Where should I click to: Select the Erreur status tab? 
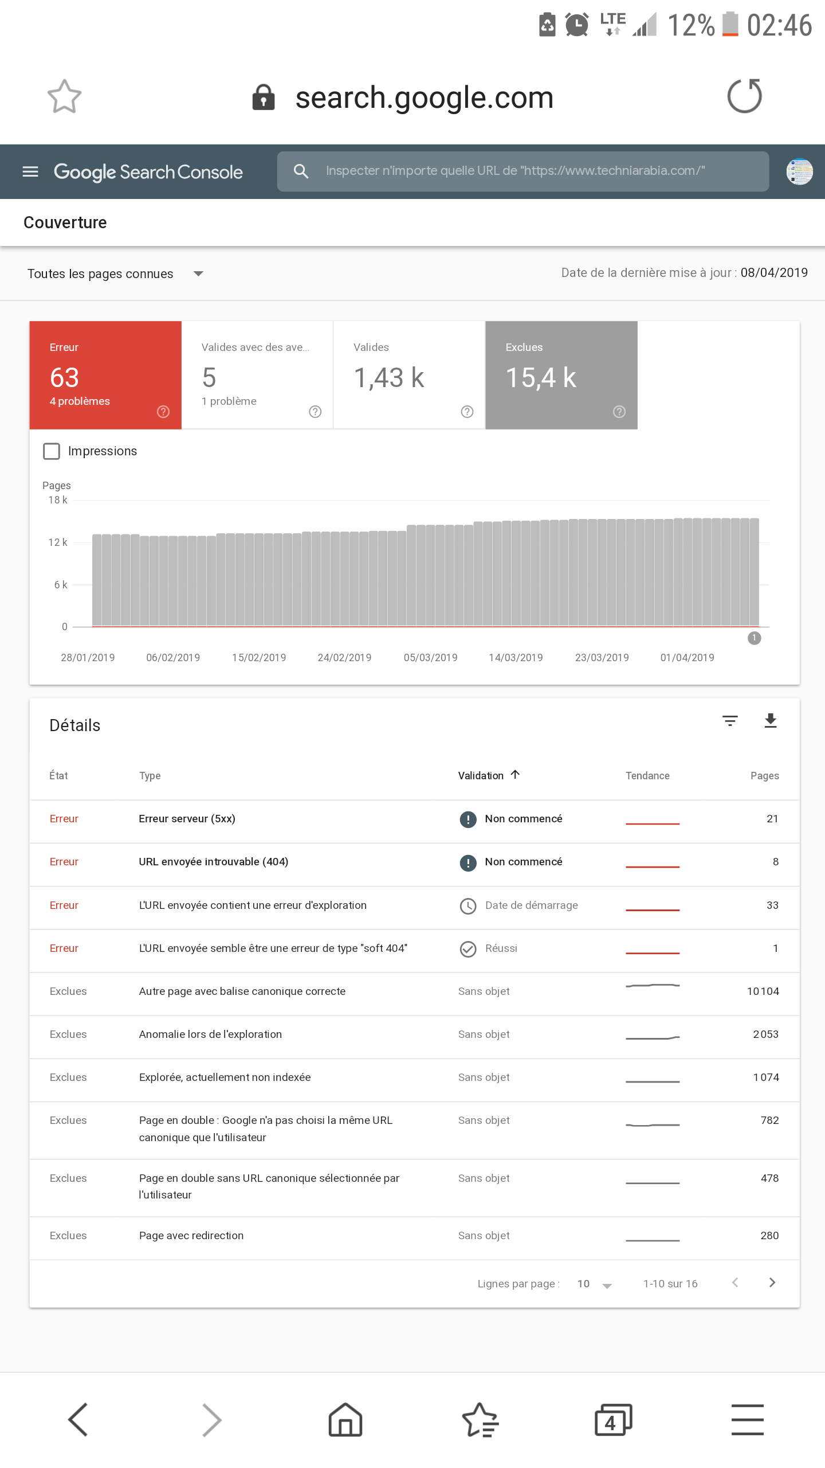pos(105,375)
